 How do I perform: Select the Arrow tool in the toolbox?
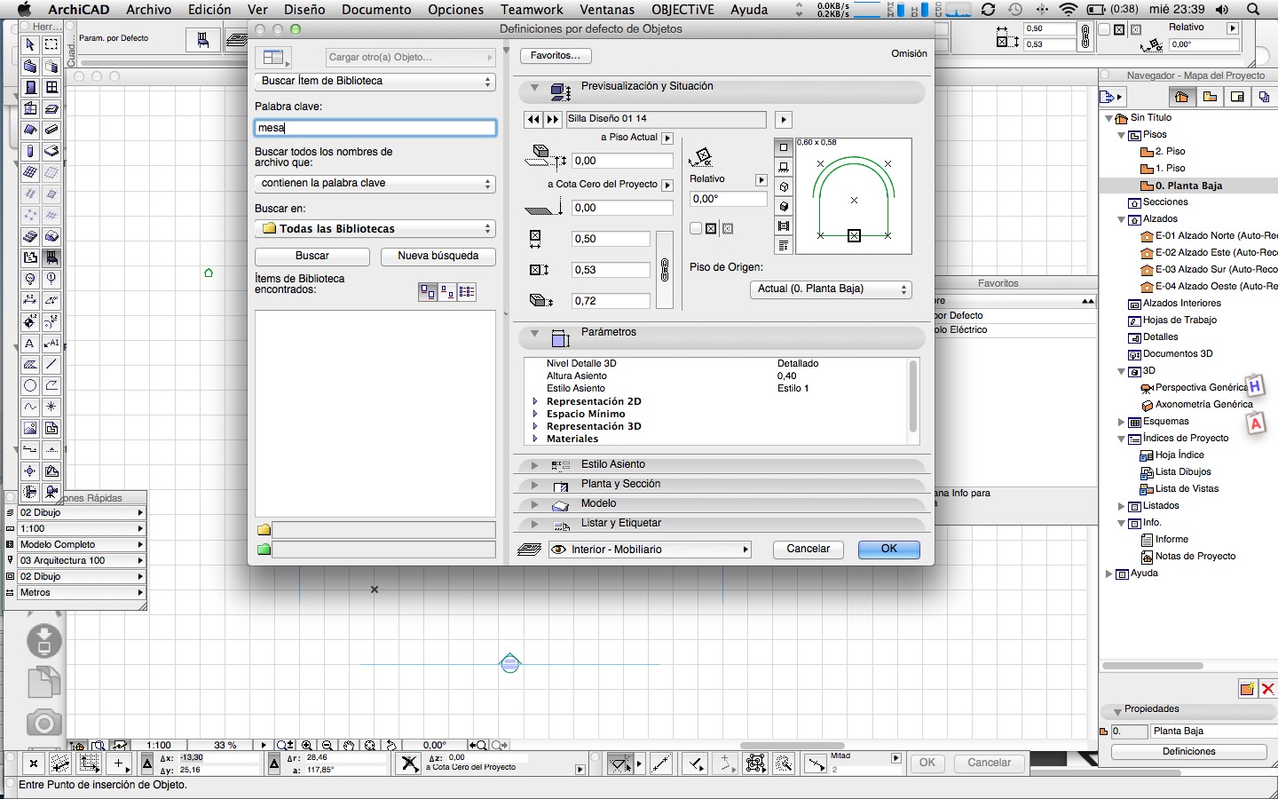click(x=30, y=45)
